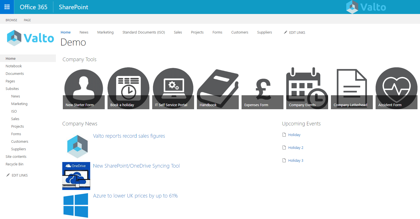Open Site contents in the left sidebar
This screenshot has height=219, width=420.
(x=16, y=157)
